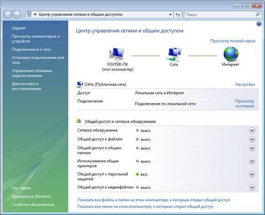
Task: Click the search magnifier icon
Action: click(258, 14)
